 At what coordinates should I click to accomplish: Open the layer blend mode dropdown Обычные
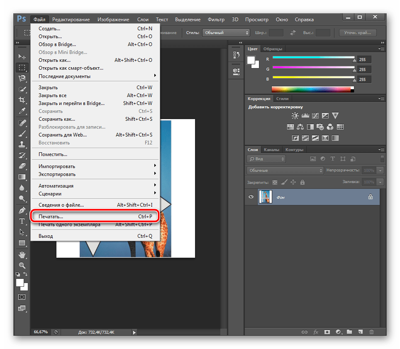(x=285, y=171)
